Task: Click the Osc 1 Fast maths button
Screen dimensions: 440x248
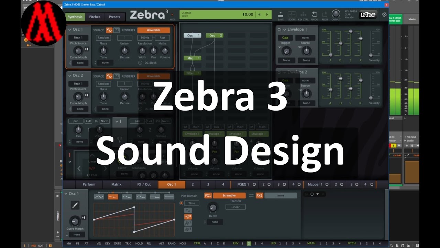Action: click(x=162, y=38)
